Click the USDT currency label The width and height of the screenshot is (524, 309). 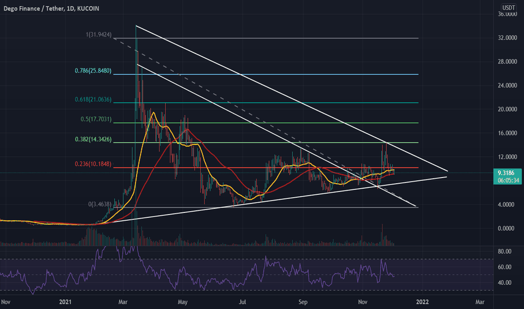pos(509,8)
